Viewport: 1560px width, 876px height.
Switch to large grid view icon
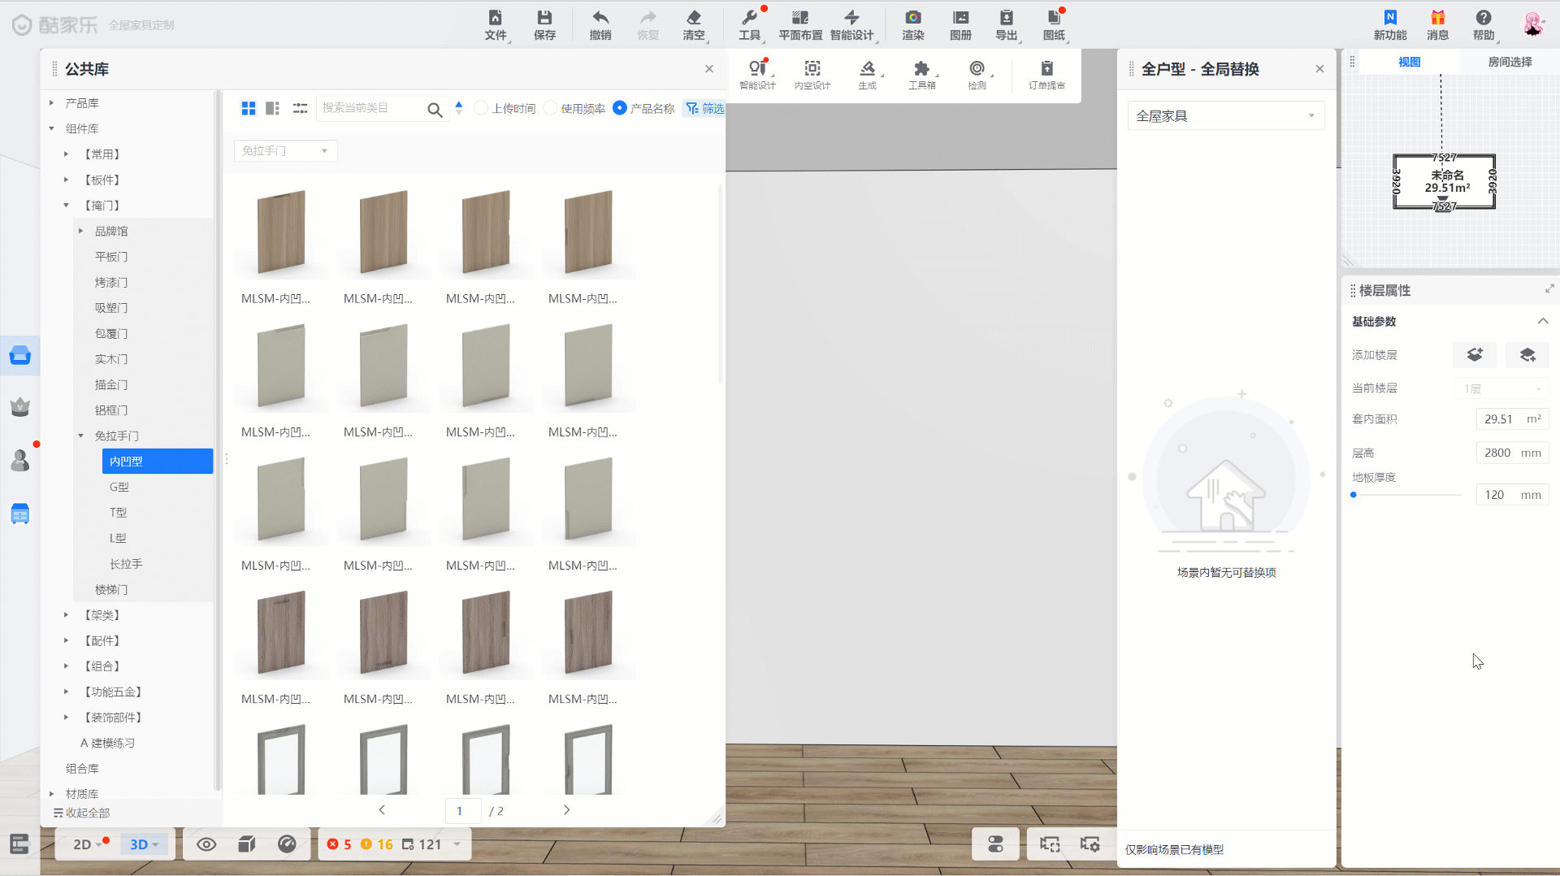(249, 108)
